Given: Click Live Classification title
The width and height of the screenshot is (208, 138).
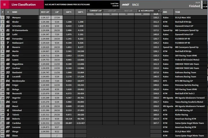Looking at the screenshot, I should coord(24,5).
